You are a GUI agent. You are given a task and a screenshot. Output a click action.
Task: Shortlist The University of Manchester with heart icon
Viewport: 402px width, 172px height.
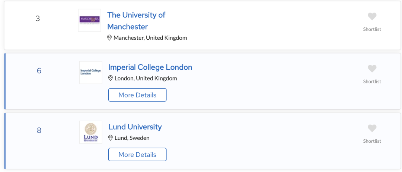coord(372,17)
